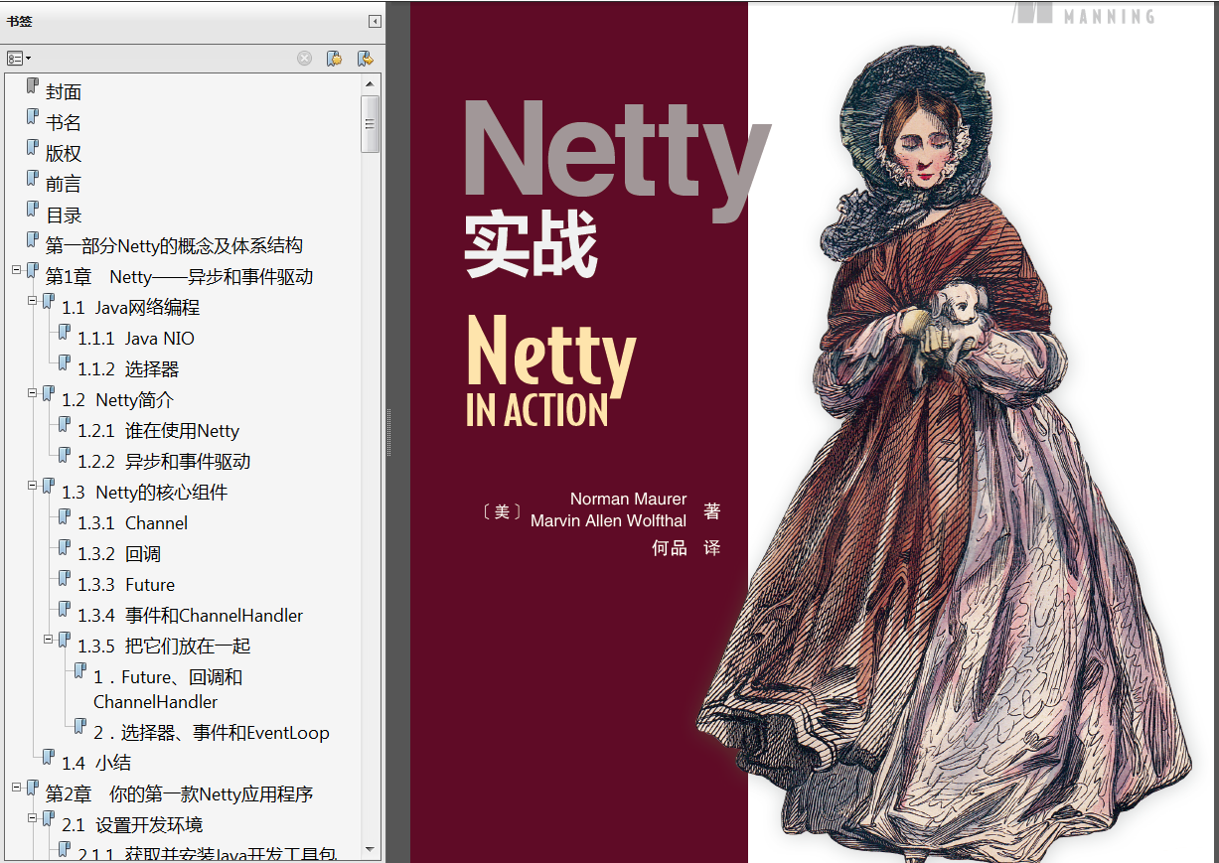Click the bookmark icon beside 版权
1219x863 pixels.
[34, 148]
